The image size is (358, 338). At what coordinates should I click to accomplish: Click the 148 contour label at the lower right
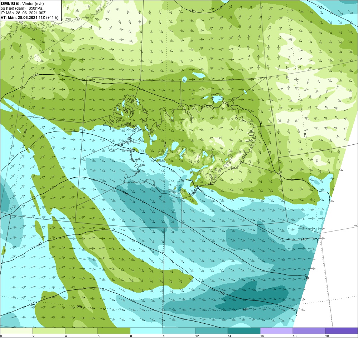pos(306,277)
